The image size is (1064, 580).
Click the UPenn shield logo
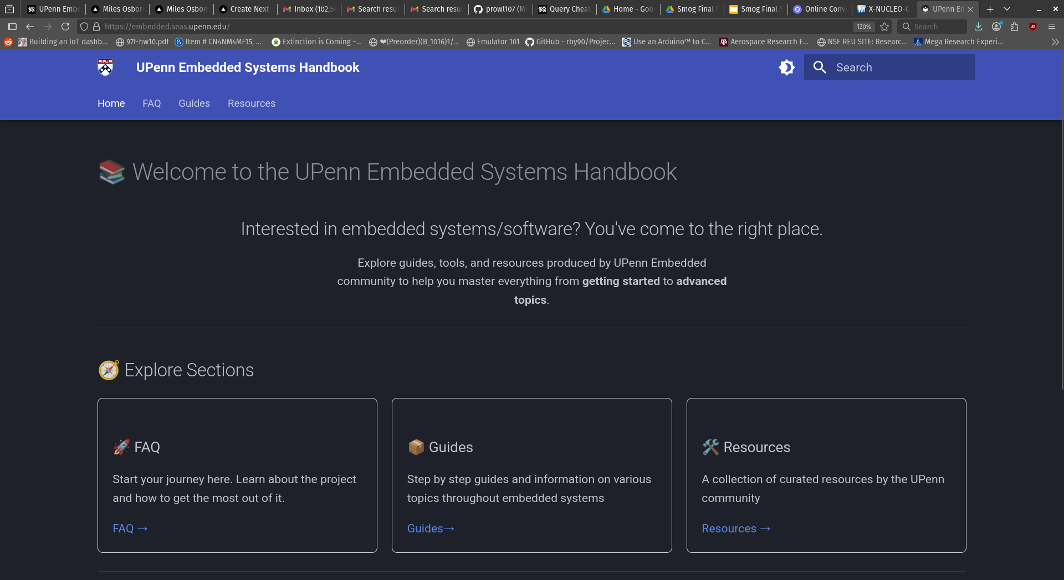point(105,68)
